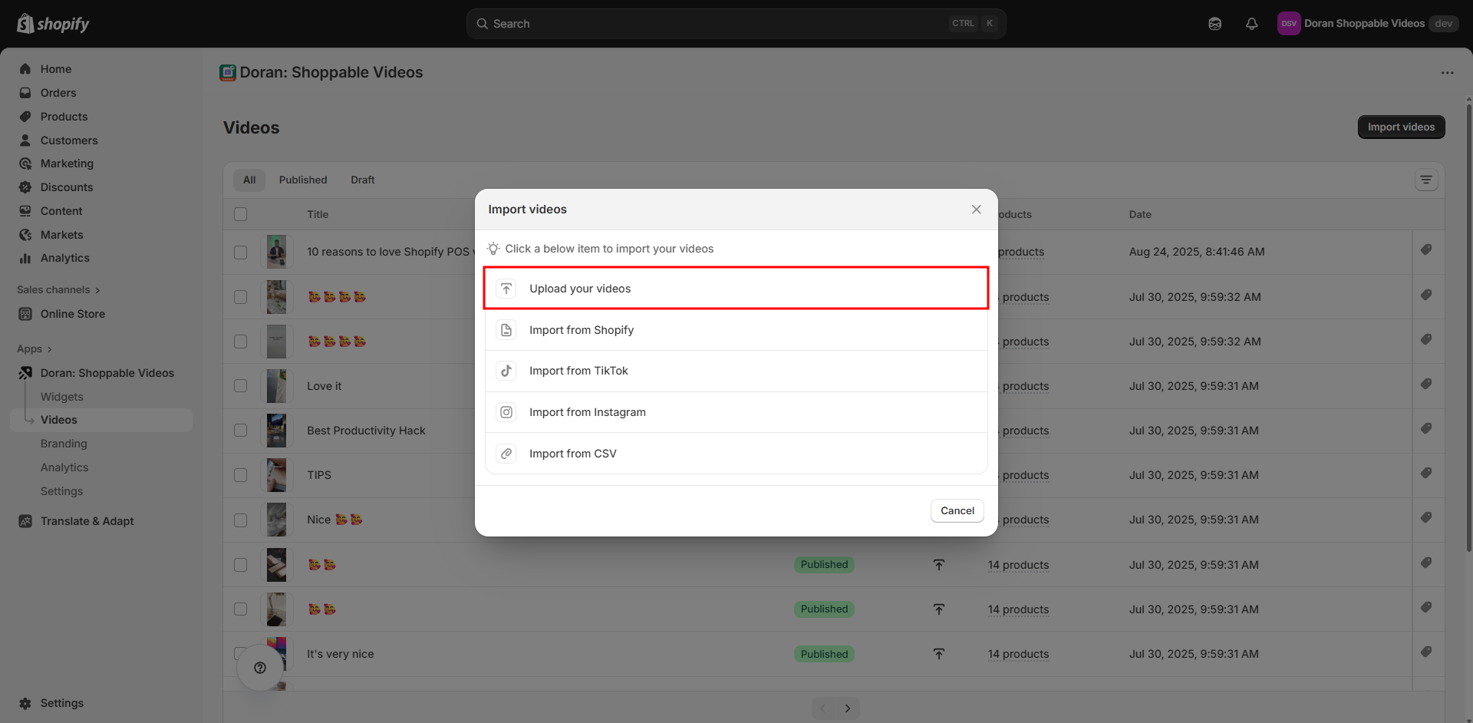Screen dimensions: 1473x723
Task: Click Import videos button
Action: click(1401, 127)
